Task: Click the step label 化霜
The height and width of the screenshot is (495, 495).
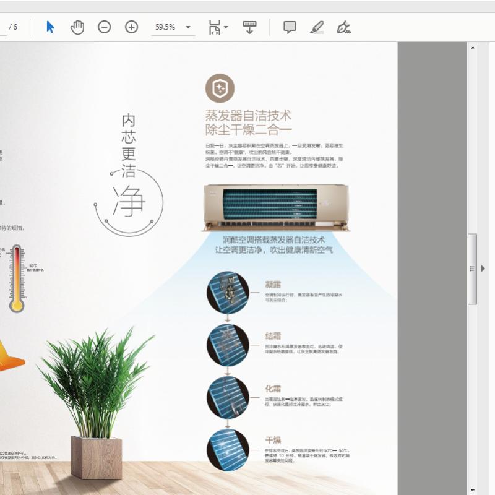Action: [273, 389]
